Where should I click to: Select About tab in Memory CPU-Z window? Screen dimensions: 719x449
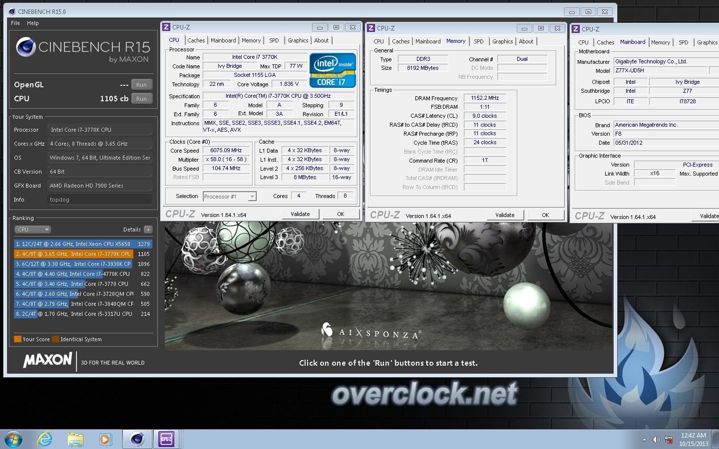[526, 41]
